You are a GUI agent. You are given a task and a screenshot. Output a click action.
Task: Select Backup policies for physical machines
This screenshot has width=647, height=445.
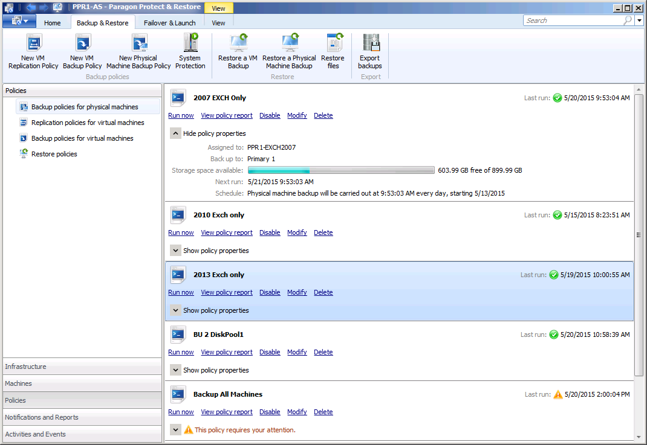88,107
